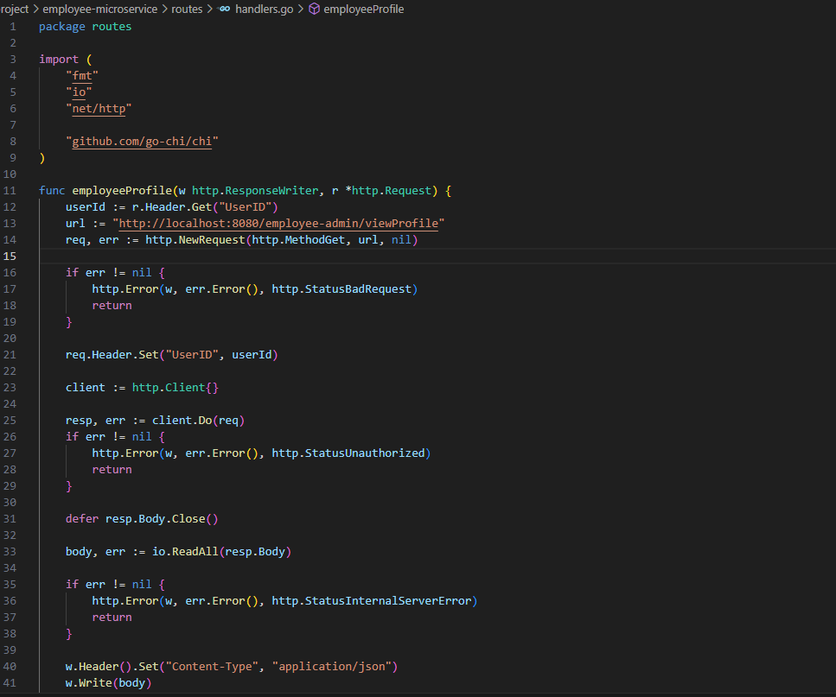Open handlers.go breadcrumb item
Image resolution: width=836 pixels, height=697 pixels.
click(x=264, y=9)
